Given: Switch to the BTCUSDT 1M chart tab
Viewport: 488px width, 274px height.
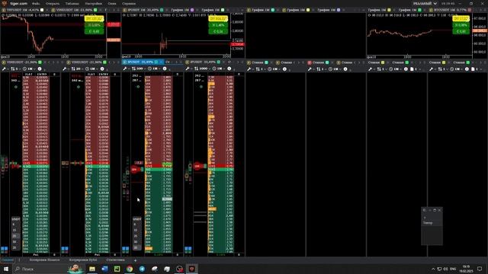Looking at the screenshot, I should pyautogui.click(x=451, y=10).
